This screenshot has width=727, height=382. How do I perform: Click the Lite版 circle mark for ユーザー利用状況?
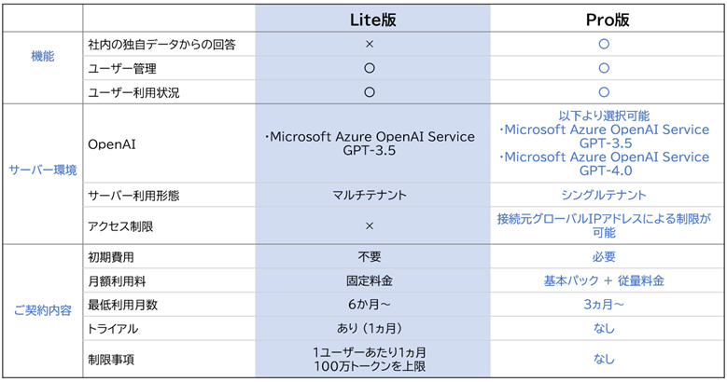[370, 92]
